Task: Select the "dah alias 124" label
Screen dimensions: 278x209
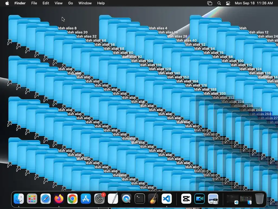Action: click(251, 69)
